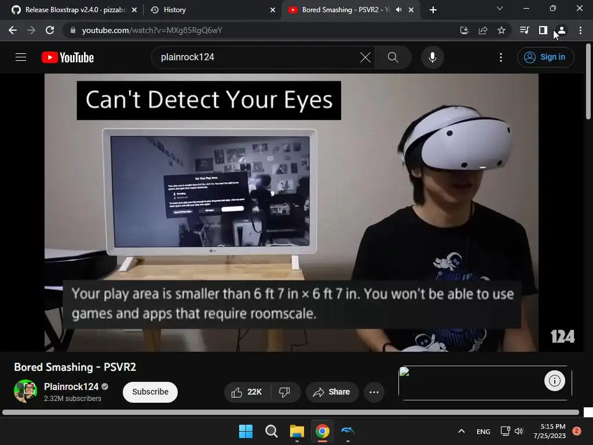Close the Release Bloxstrap tab
The width and height of the screenshot is (593, 445).
pos(134,10)
